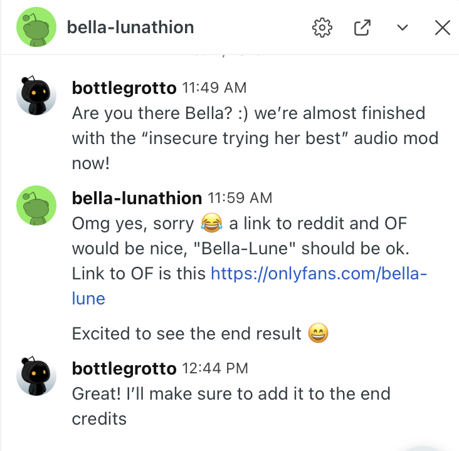Open the onlyfans.com/bella-lune link
The width and height of the screenshot is (459, 451).
click(319, 273)
